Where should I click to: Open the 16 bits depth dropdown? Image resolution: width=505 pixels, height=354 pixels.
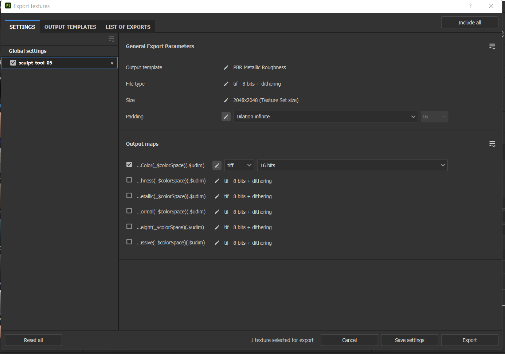coord(352,165)
